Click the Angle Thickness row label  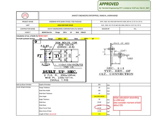tap(44, 99)
